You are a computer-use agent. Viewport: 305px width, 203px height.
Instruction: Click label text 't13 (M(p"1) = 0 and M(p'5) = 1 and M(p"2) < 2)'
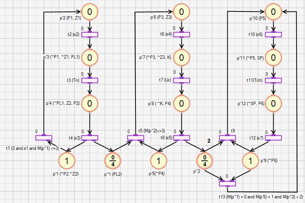tap(261, 197)
